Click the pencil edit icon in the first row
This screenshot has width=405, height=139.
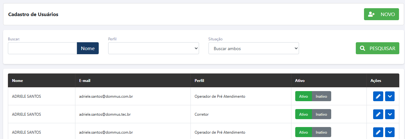click(378, 96)
